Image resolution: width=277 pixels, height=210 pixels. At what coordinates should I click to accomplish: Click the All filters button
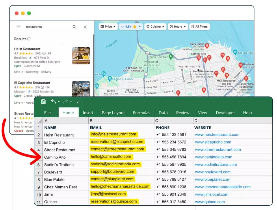click(x=199, y=27)
